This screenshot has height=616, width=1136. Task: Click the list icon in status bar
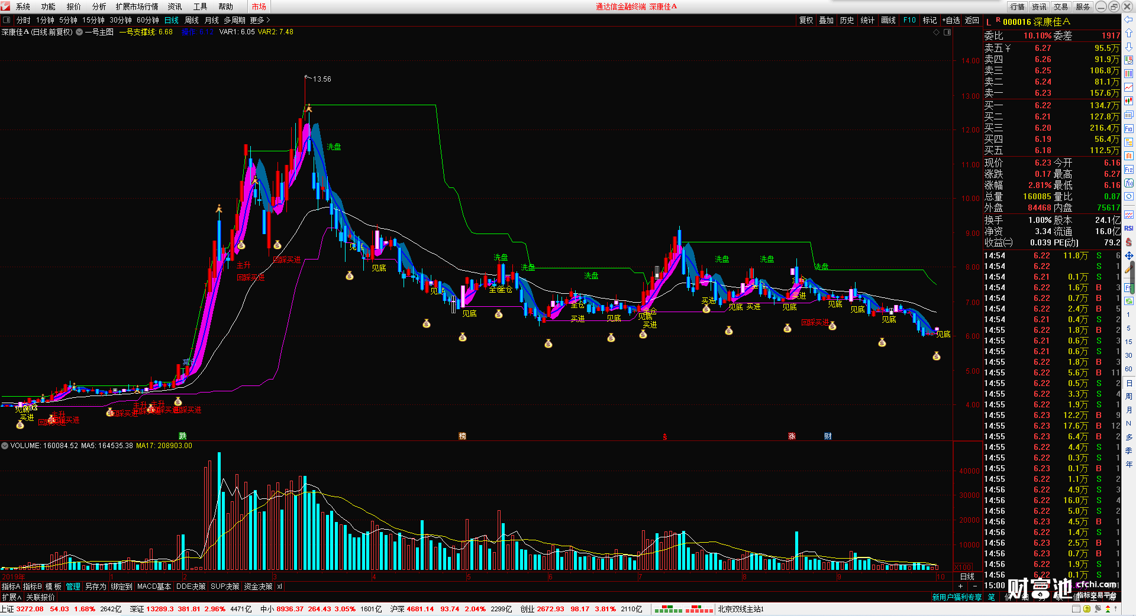tap(1077, 609)
